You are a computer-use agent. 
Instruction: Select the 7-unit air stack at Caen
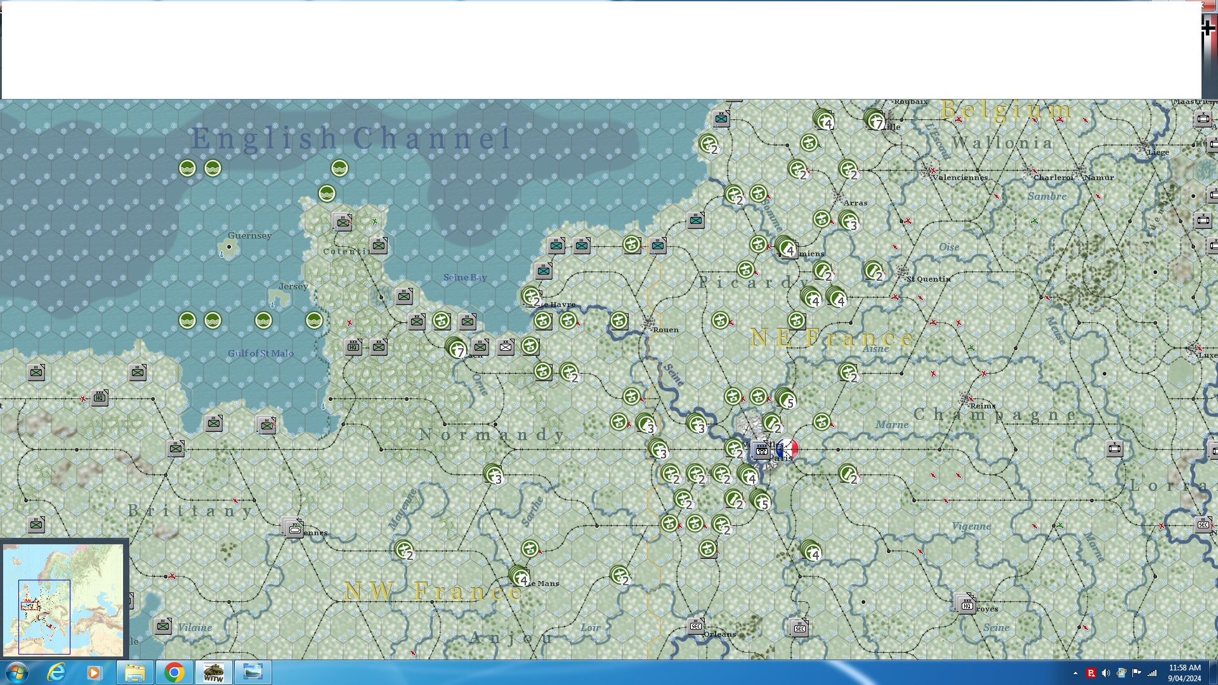(x=456, y=348)
